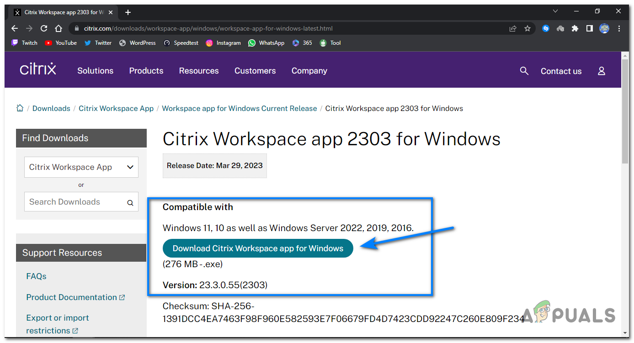This screenshot has width=634, height=343.
Task: Bookmark this page with the star icon
Action: point(527,28)
